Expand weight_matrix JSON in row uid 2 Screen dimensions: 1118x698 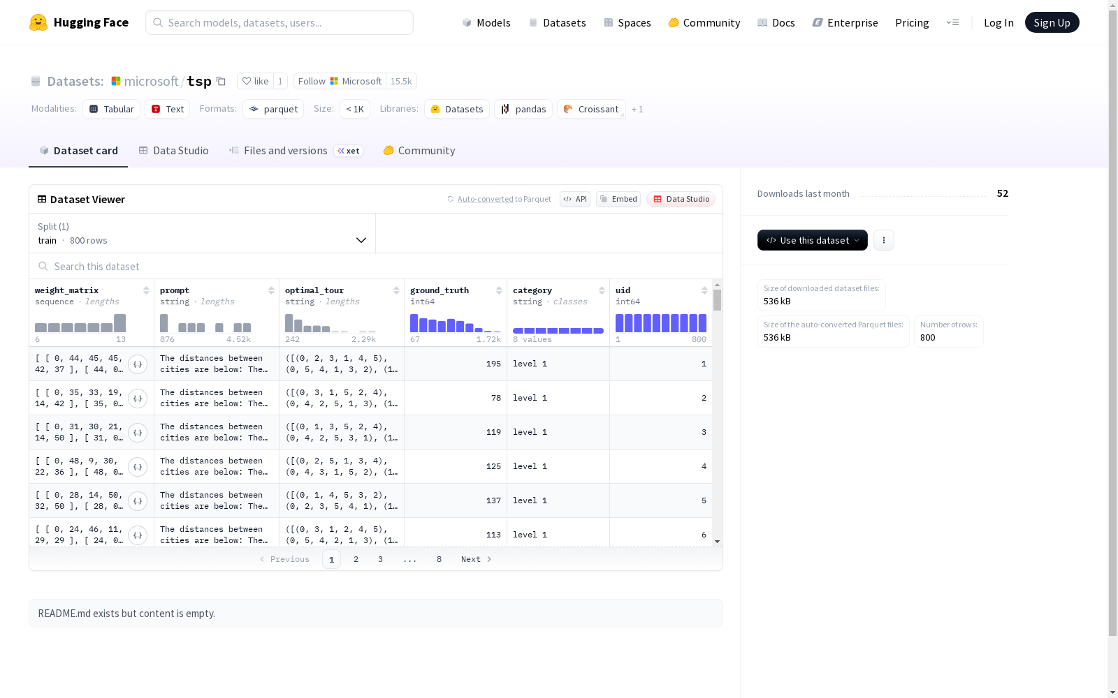(138, 399)
